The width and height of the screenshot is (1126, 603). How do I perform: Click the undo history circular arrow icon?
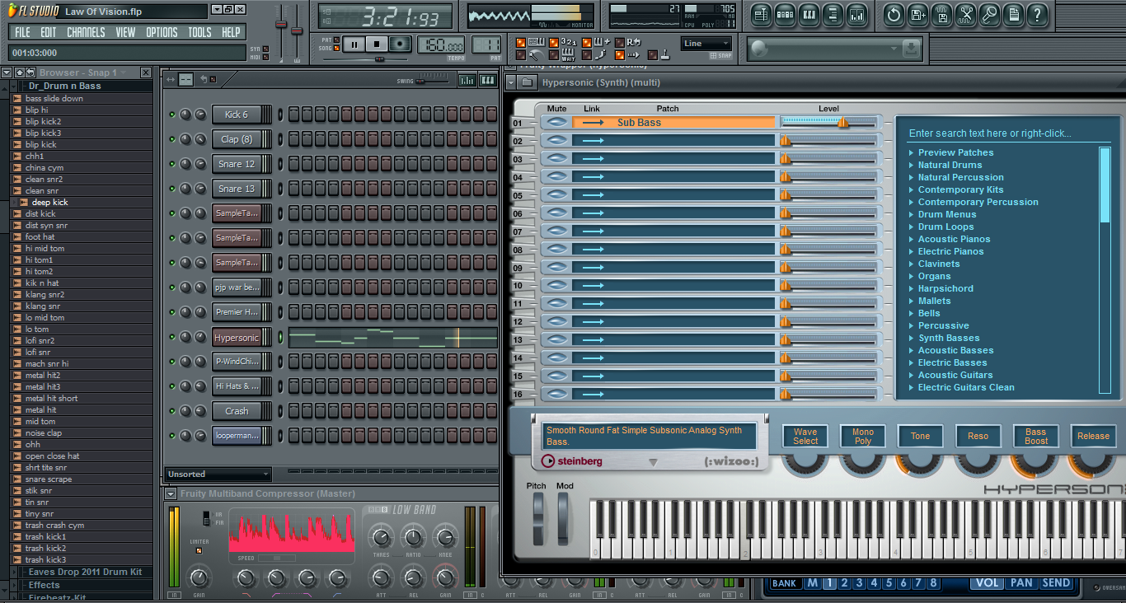tap(894, 14)
